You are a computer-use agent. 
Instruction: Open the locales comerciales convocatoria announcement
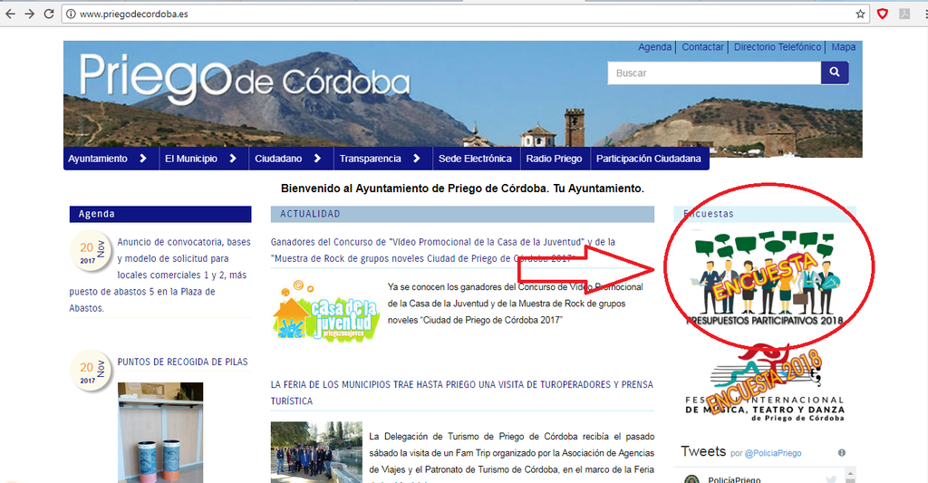click(159, 275)
